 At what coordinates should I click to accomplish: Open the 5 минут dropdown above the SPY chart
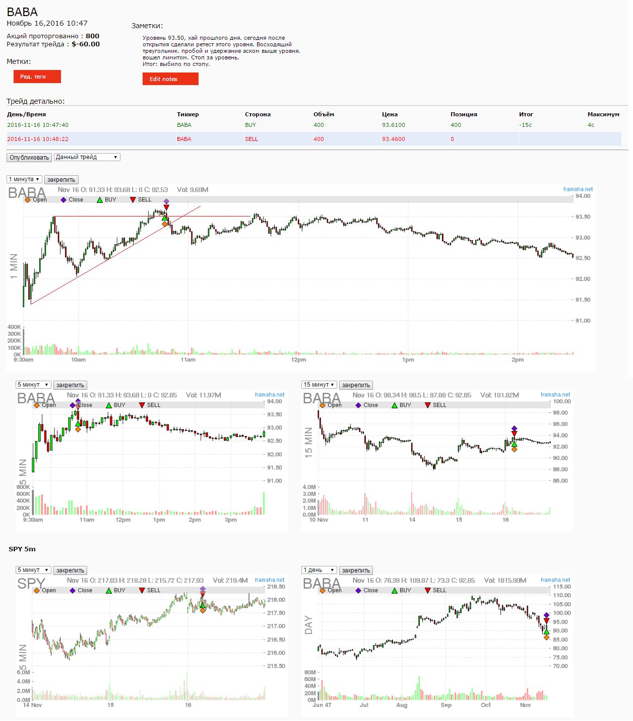pos(33,570)
